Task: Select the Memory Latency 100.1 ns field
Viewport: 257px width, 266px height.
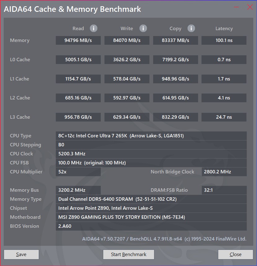Action: 224,40
